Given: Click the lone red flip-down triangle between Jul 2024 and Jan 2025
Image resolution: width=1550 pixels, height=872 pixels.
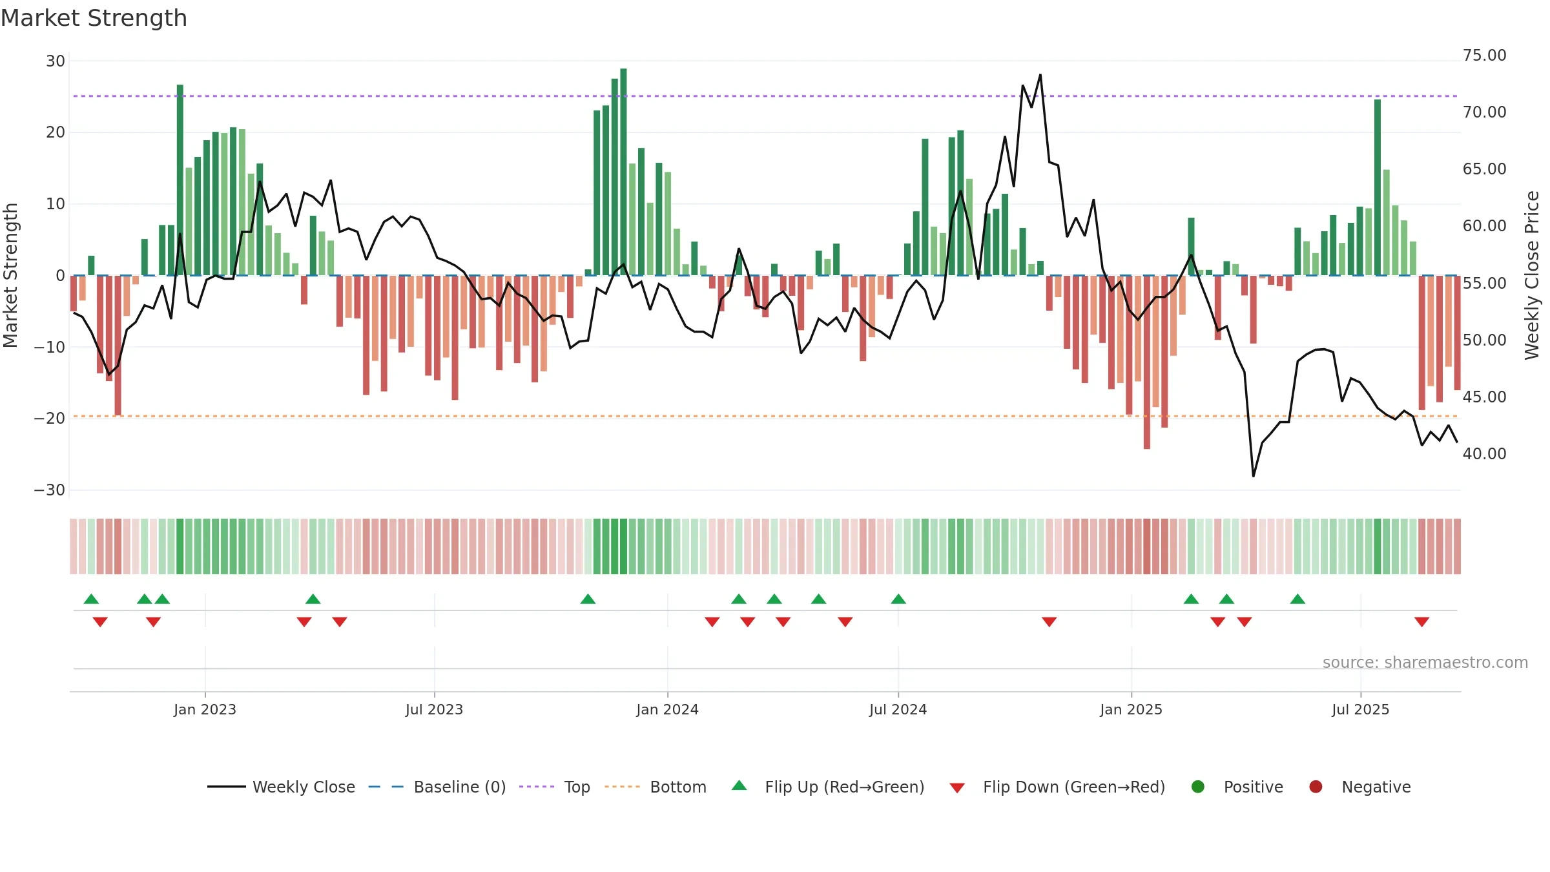Looking at the screenshot, I should [x=1049, y=622].
